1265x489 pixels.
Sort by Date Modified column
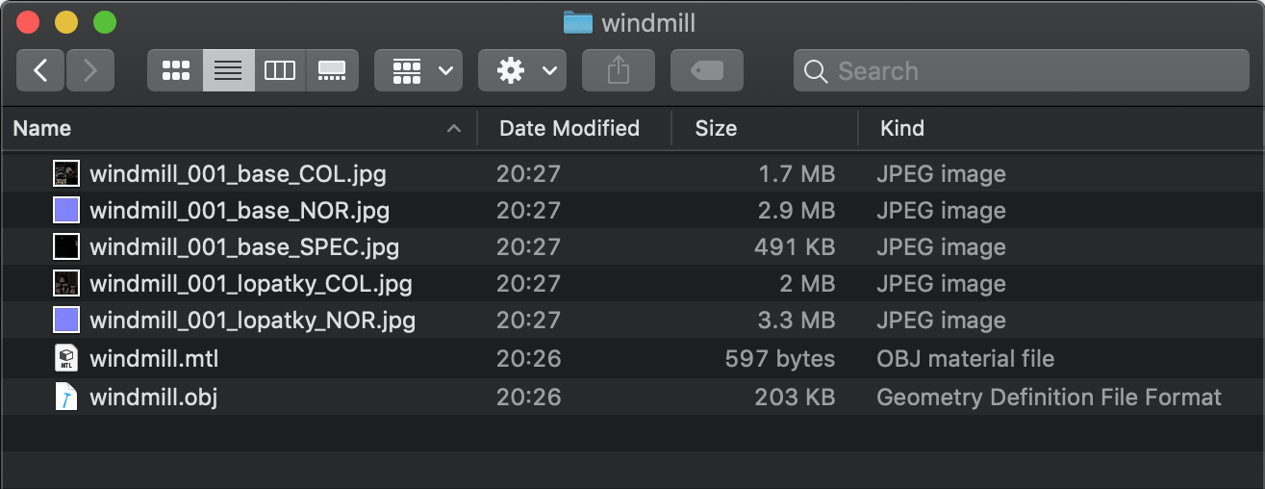coord(569,128)
